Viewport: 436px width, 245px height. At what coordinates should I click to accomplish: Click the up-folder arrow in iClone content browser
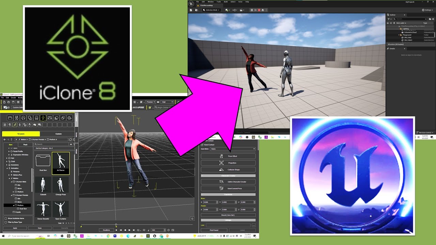tap(12, 140)
